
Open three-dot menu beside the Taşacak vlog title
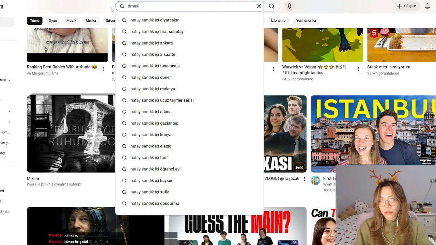[x=305, y=179]
